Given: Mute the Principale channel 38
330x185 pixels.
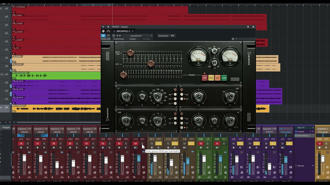Looking at the screenshot, I should click(x=319, y=144).
